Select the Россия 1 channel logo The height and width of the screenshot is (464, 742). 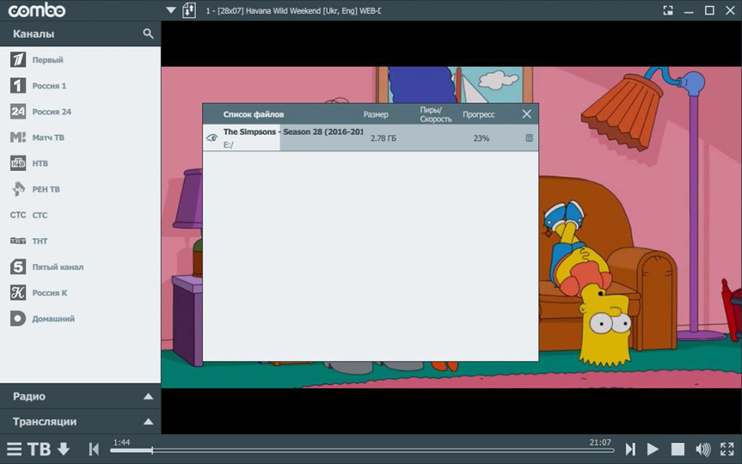pos(18,85)
